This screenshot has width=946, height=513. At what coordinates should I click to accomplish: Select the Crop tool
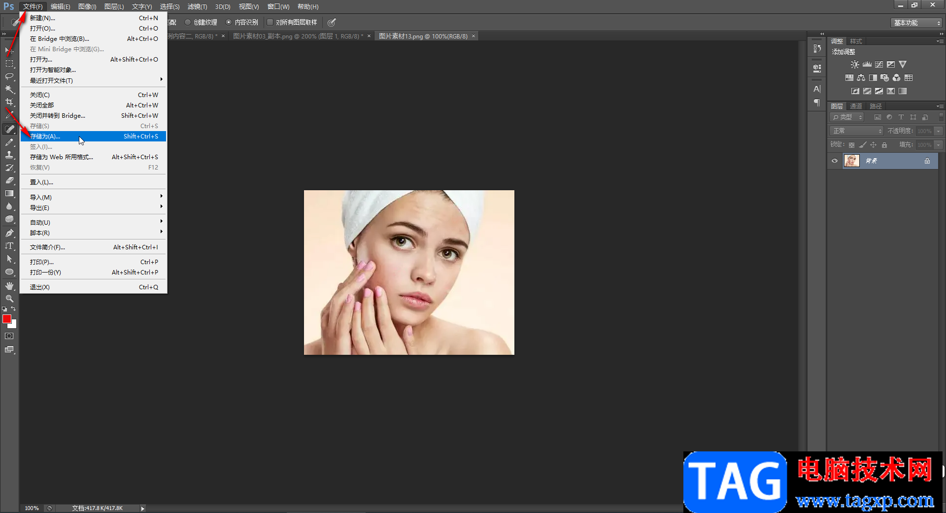pos(9,102)
